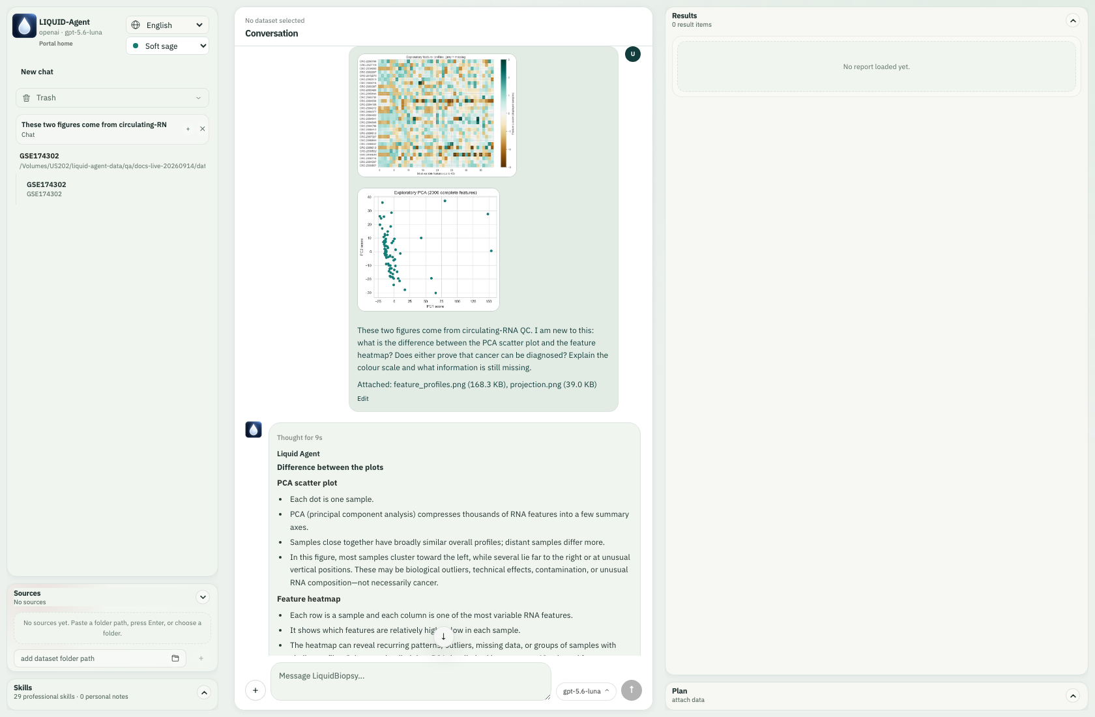1095x717 pixels.
Task: Open the Exploratory PCA scatter thumbnail
Action: point(428,250)
